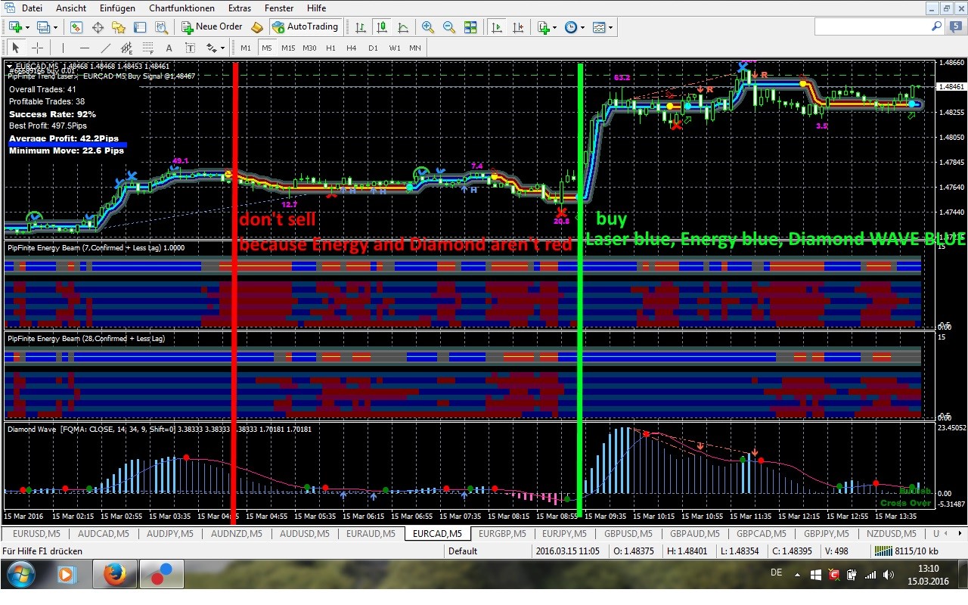Expand the arrows tool dropdown
Image resolution: width=968 pixels, height=605 pixels.
[222, 48]
